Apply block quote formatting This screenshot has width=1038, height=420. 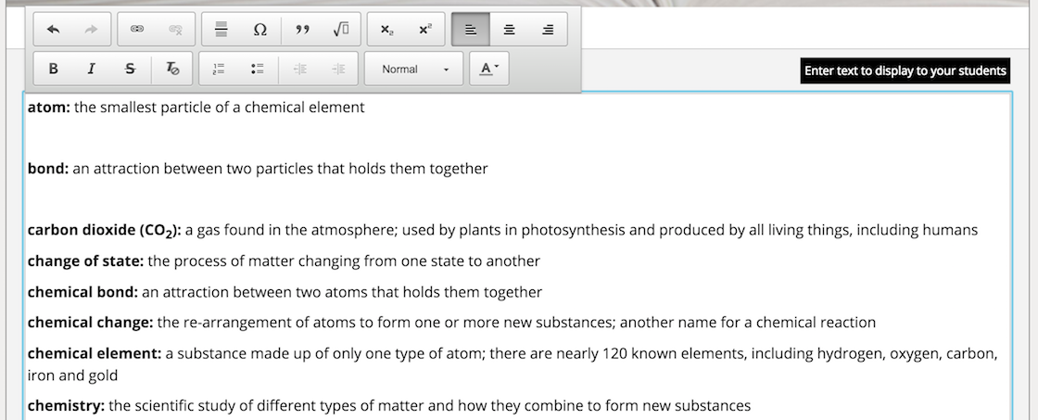point(302,29)
